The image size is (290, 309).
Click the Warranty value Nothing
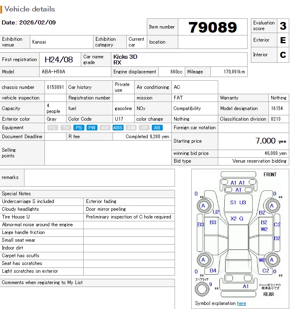click(x=279, y=98)
